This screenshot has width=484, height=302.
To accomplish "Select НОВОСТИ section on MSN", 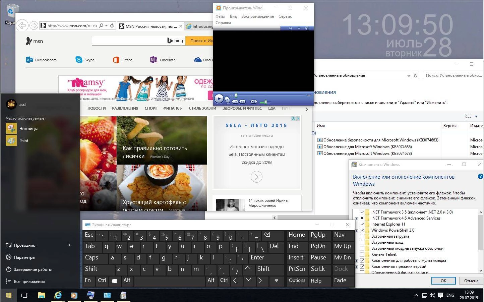I will tap(97, 108).
